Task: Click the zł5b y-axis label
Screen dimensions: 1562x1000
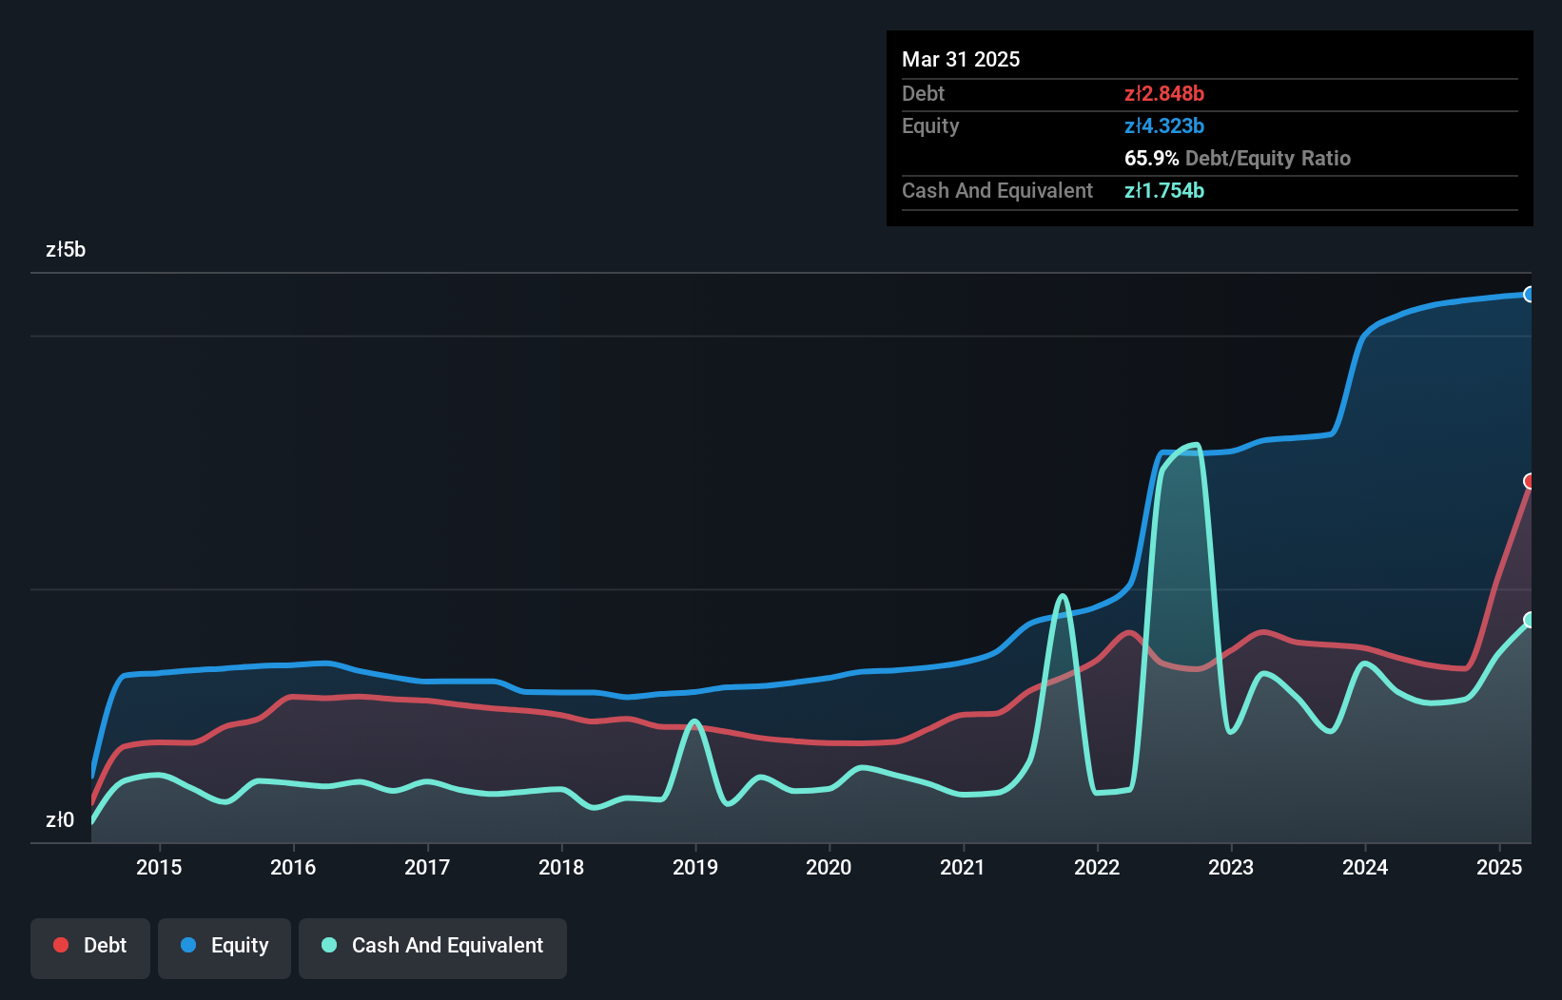Action: click(x=66, y=249)
